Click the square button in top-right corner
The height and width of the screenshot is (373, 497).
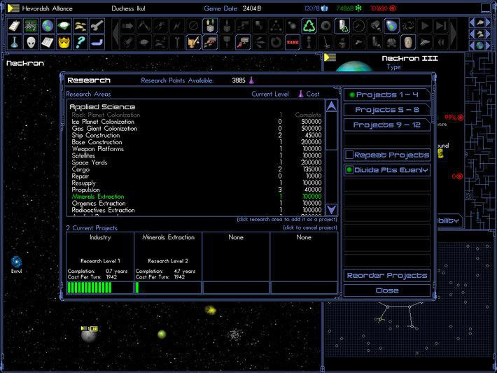(485, 8)
